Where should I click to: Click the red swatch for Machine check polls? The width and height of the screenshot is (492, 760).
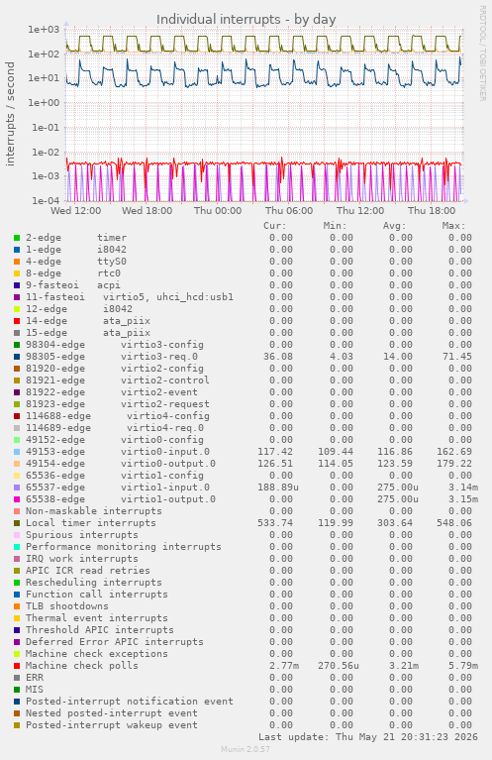17,666
